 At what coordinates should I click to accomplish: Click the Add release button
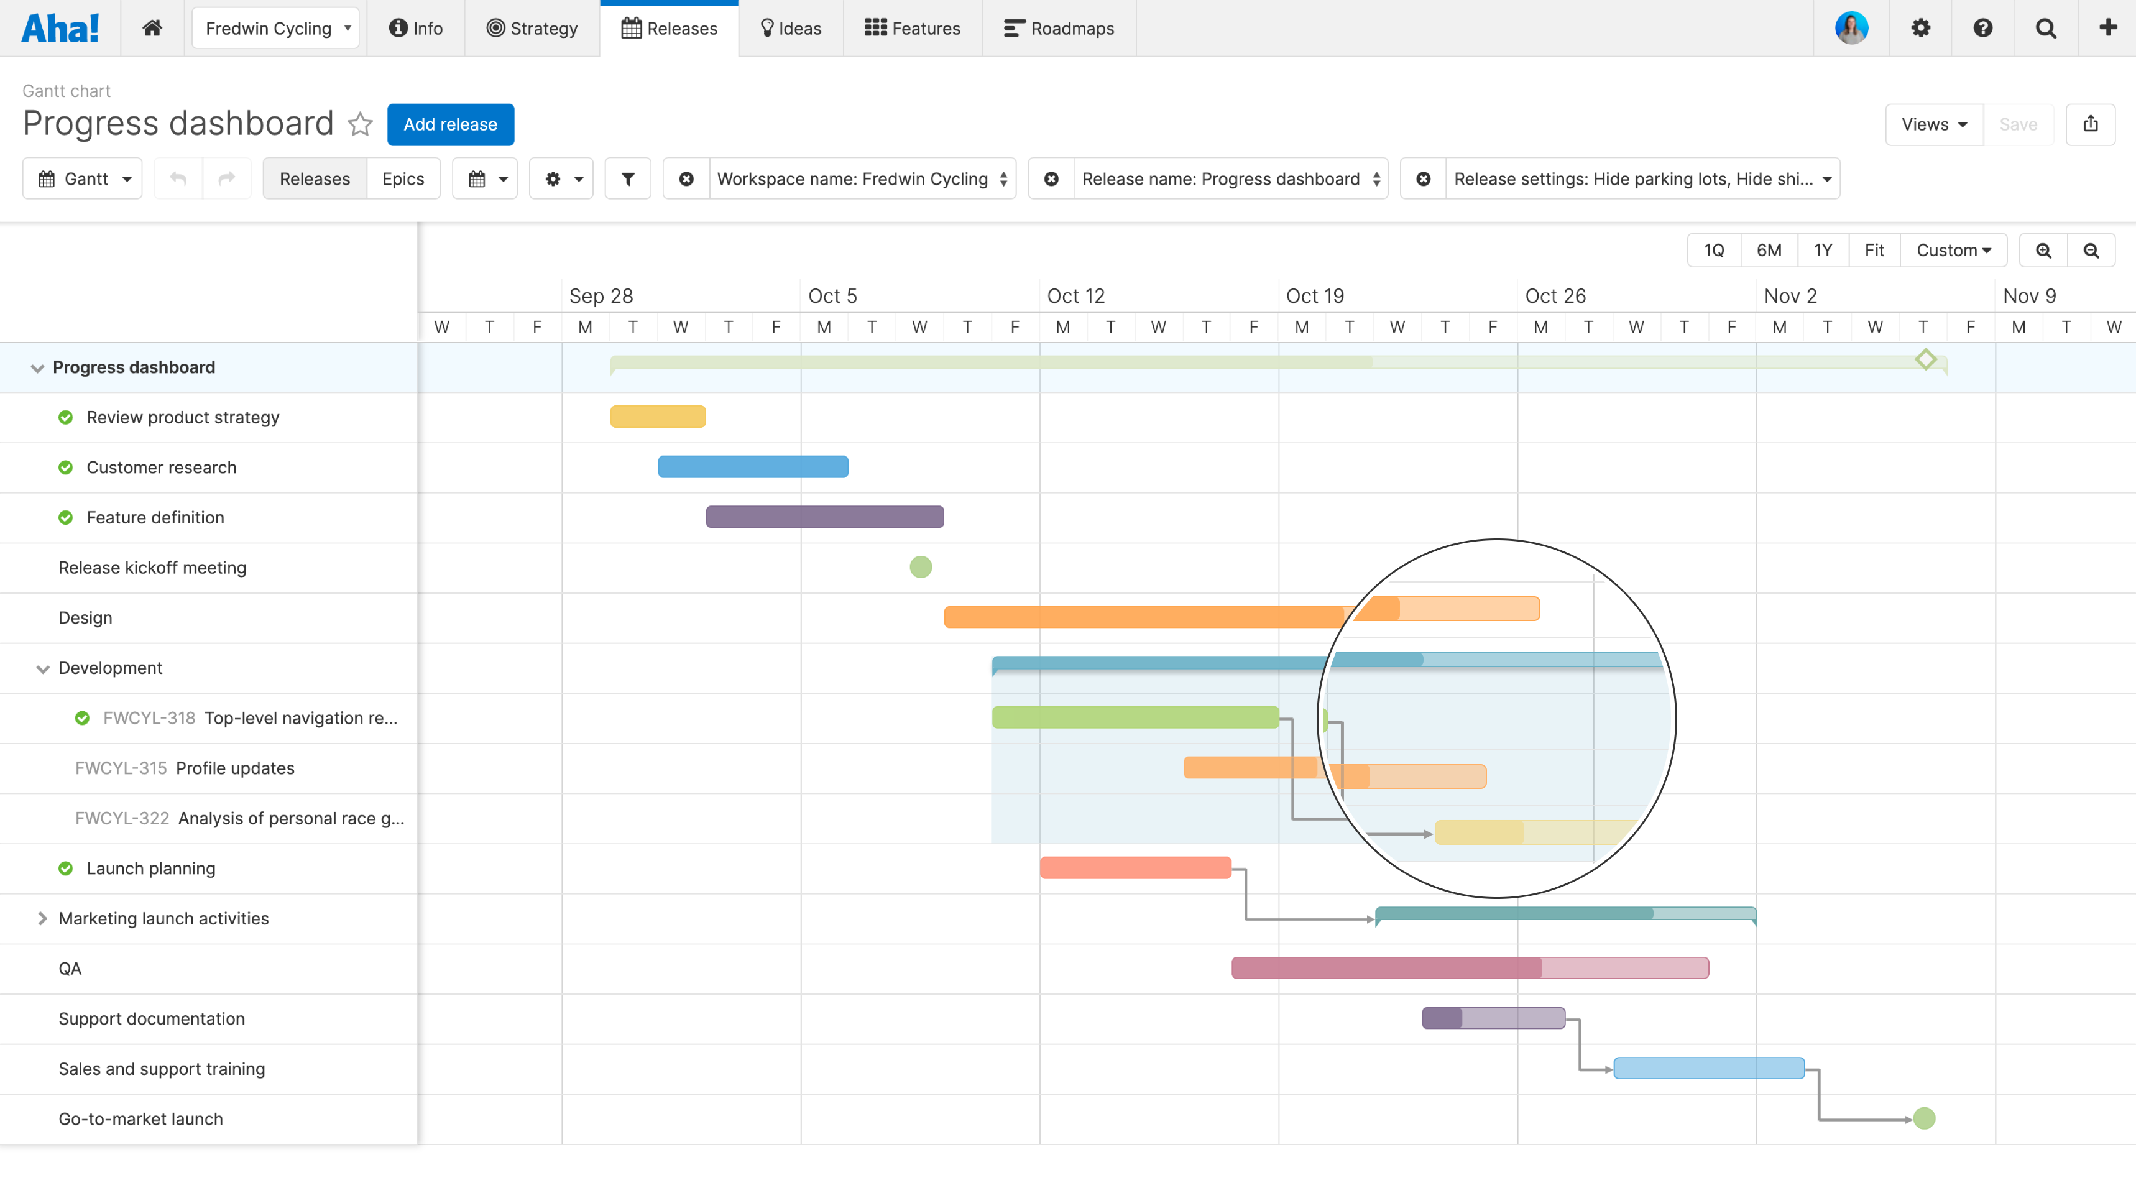(450, 124)
